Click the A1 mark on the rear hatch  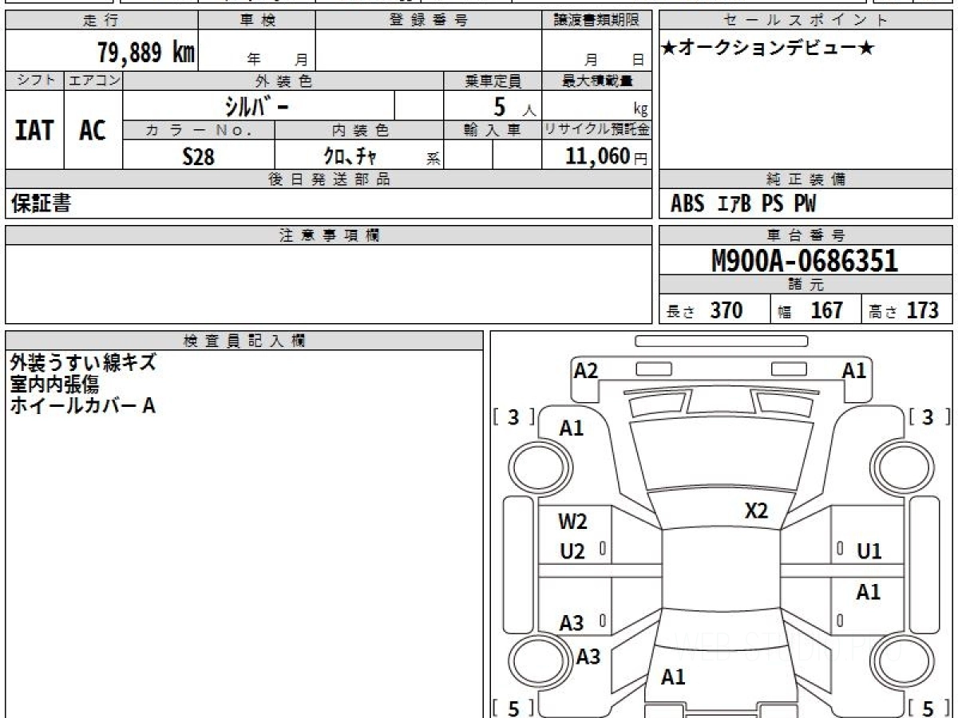point(674,677)
